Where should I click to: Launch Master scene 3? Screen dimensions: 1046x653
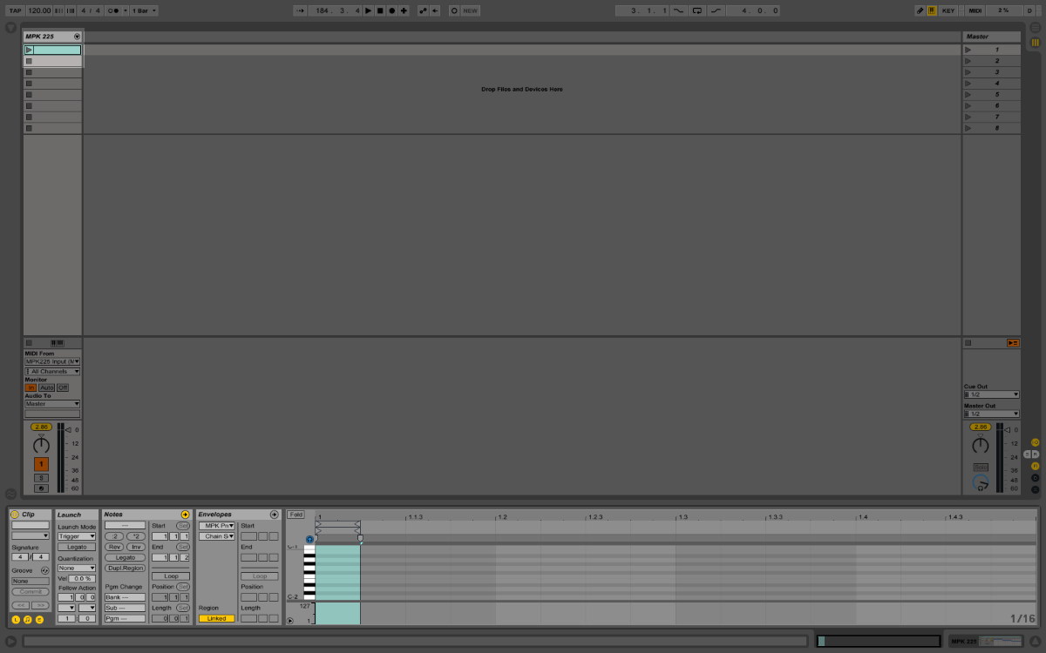point(968,72)
